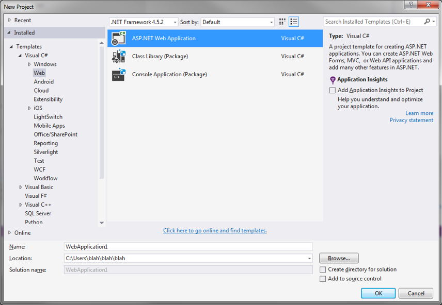Tick the Add to source control checkbox

323,279
